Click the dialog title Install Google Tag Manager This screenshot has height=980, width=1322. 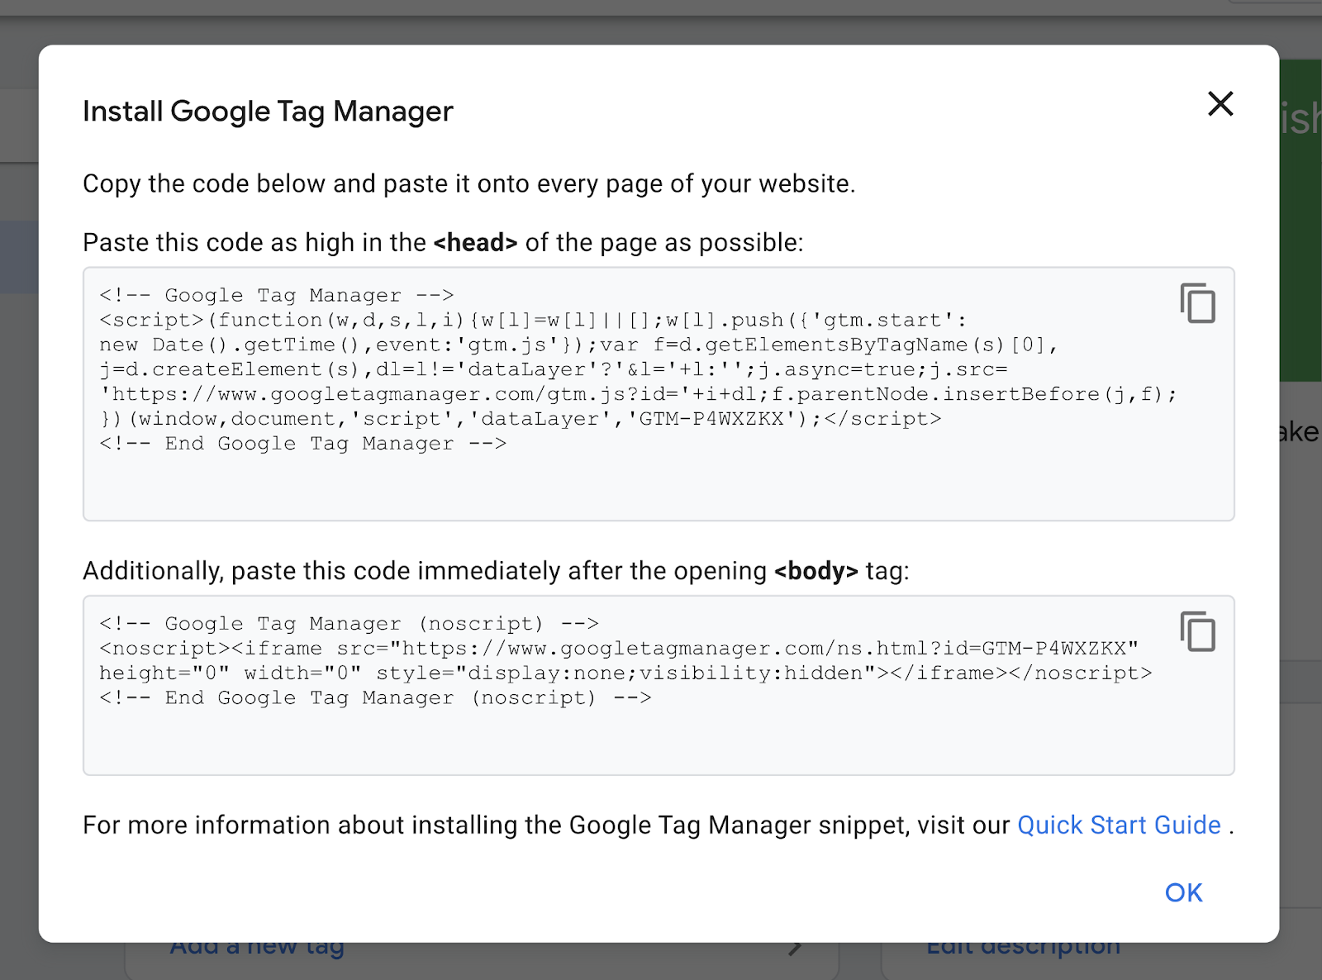point(267,110)
